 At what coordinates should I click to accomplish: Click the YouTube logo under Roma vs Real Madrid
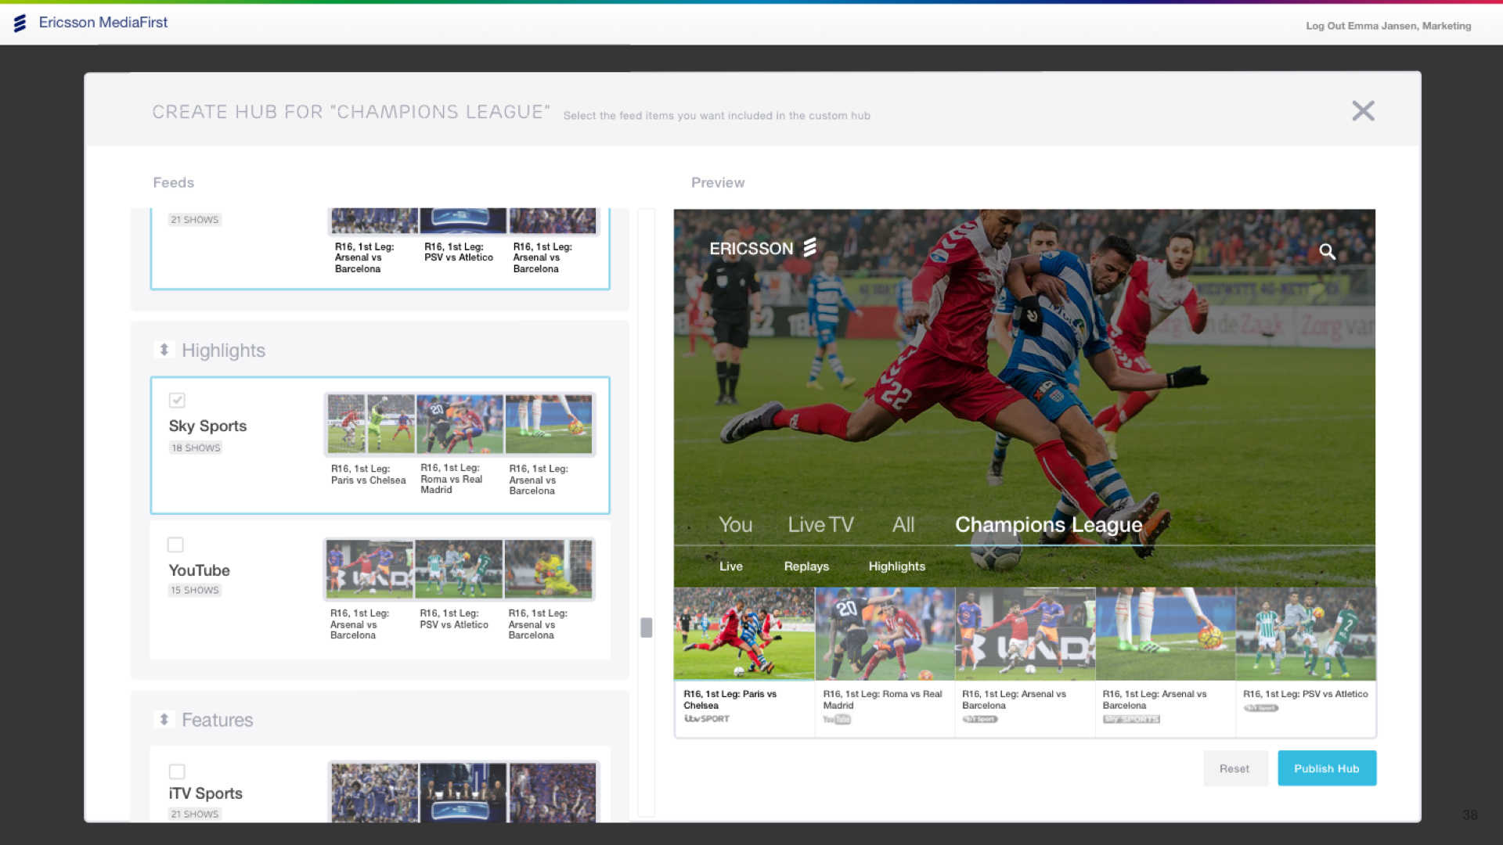click(837, 720)
